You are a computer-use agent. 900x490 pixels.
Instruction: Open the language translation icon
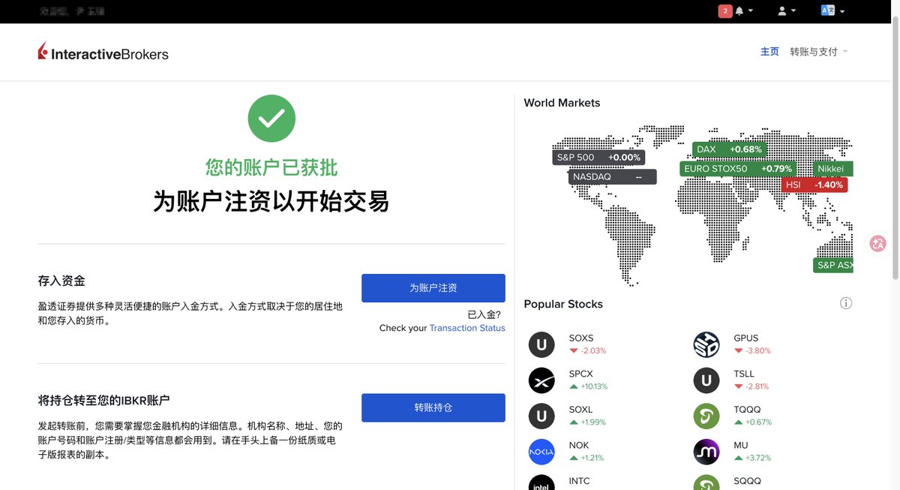tap(828, 11)
